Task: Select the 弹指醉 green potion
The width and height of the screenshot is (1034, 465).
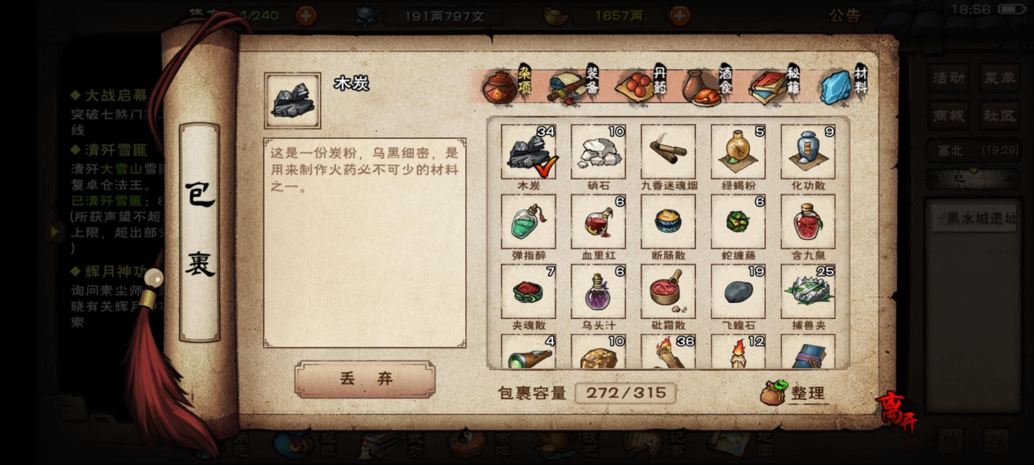Action: click(528, 221)
